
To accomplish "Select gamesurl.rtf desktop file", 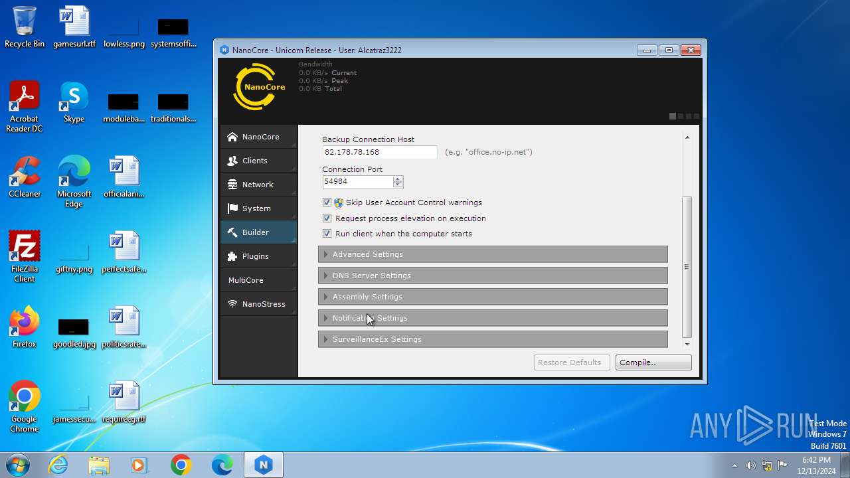I will click(x=74, y=27).
